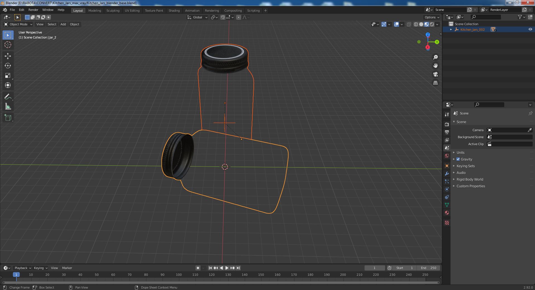This screenshot has width=535, height=290.
Task: Expand the Custom Properties panel
Action: click(471, 186)
